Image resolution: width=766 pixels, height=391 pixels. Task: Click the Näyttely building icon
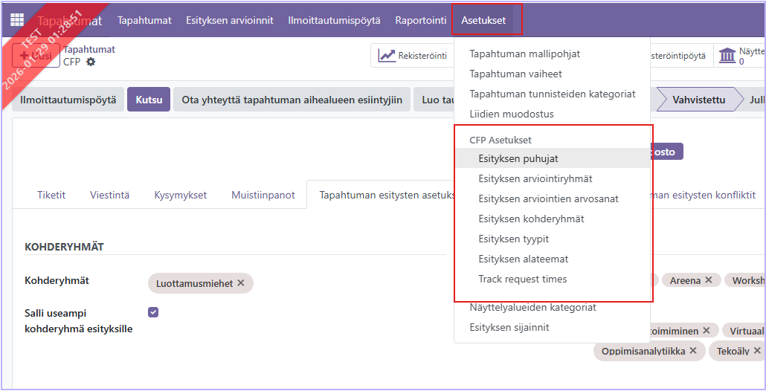(727, 56)
